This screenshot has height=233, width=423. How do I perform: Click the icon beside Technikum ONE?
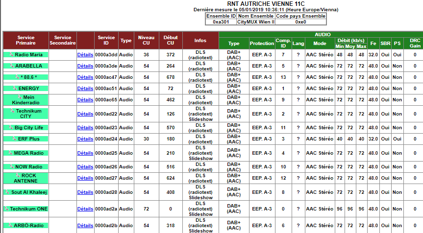6,209
